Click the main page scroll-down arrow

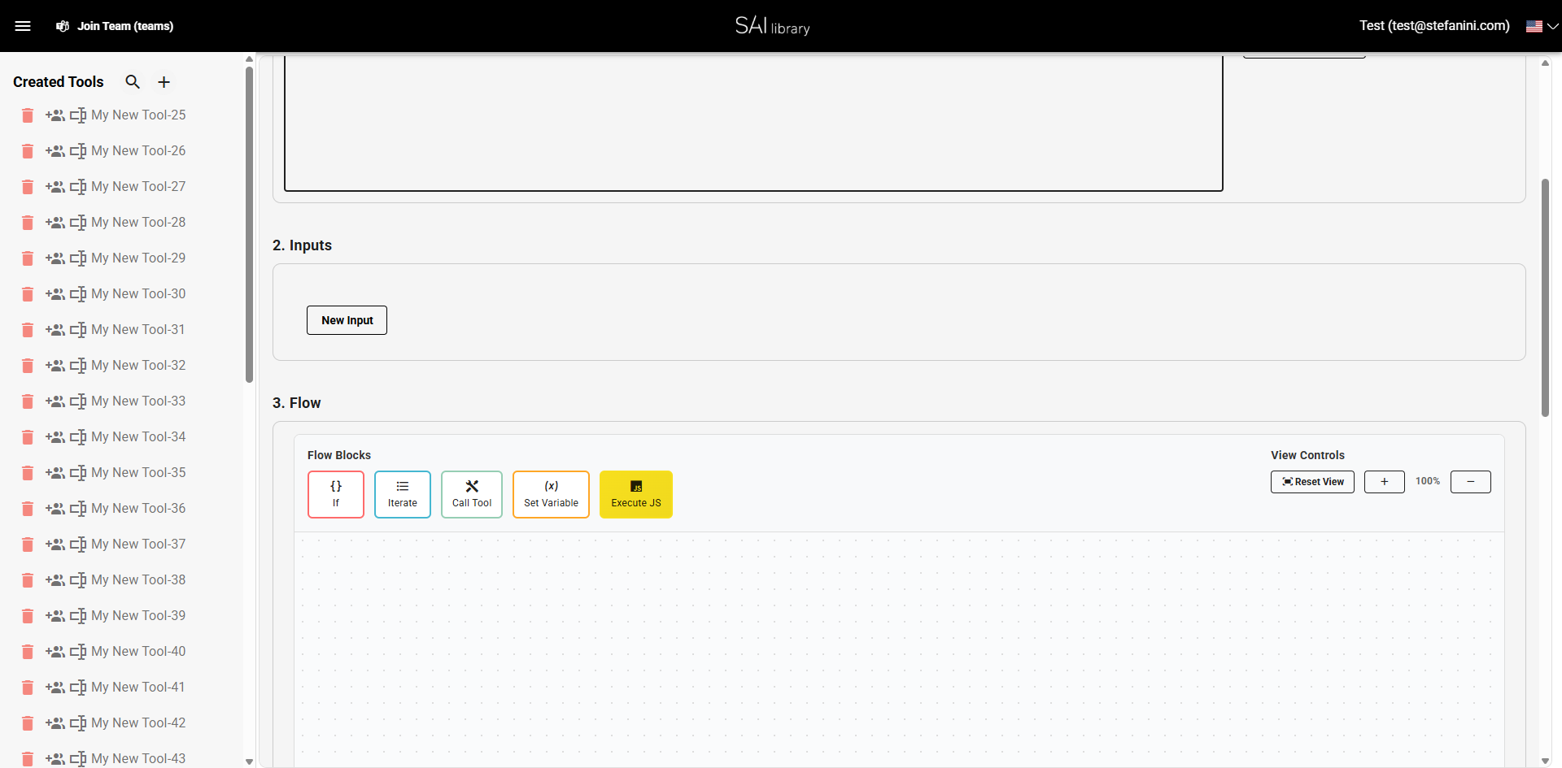click(x=1545, y=761)
